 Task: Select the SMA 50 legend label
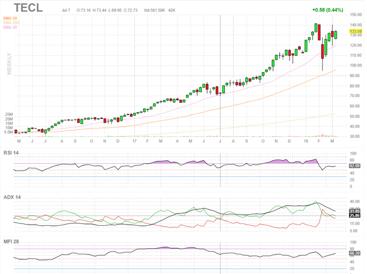coord(10,18)
